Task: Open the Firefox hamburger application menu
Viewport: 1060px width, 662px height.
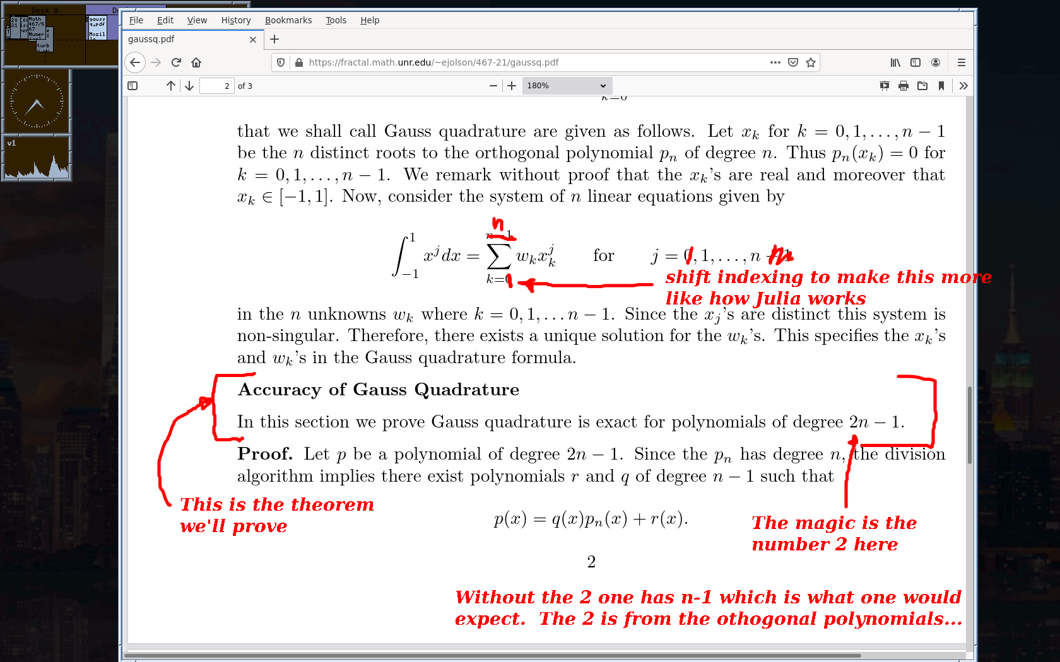Action: pyautogui.click(x=962, y=62)
